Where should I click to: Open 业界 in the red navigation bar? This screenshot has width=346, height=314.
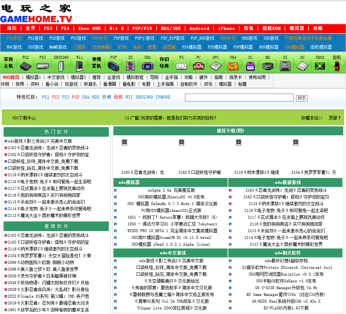30,28
